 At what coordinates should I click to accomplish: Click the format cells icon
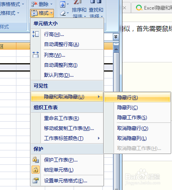tap(36, 180)
